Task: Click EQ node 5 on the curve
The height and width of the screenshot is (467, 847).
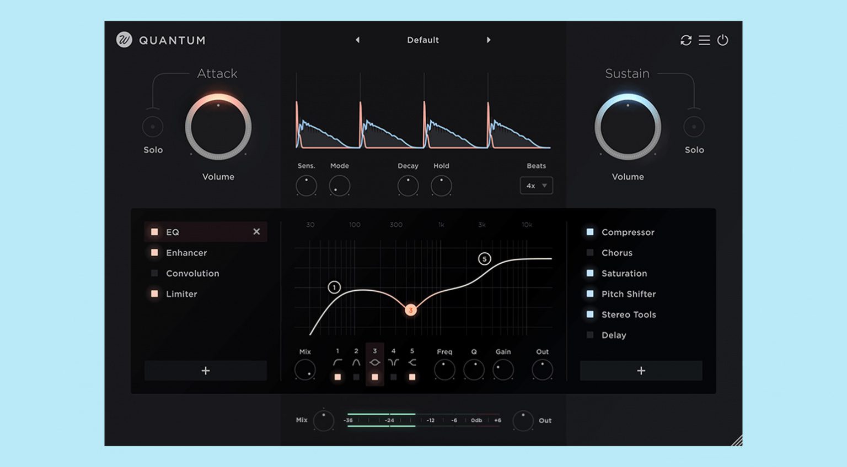Action: (484, 259)
